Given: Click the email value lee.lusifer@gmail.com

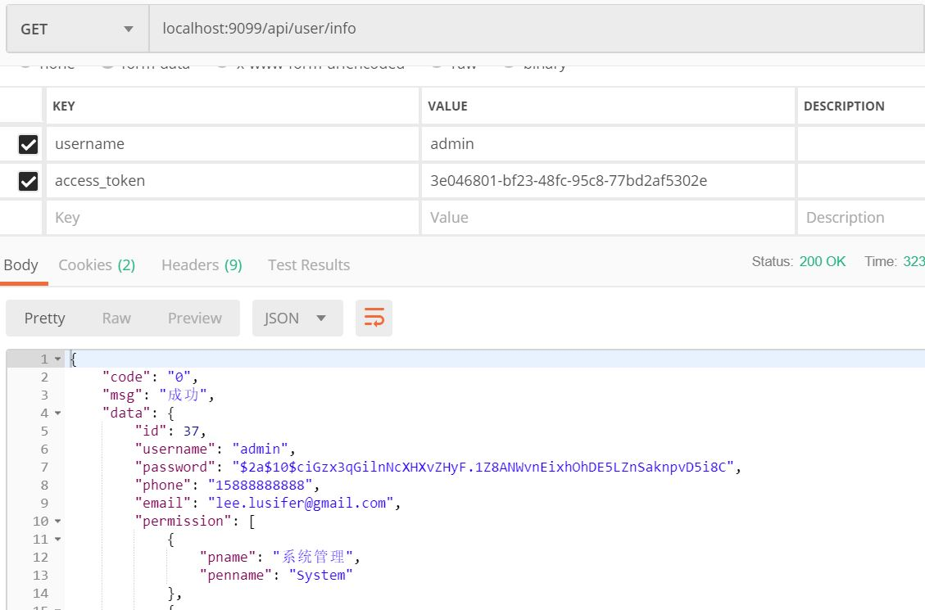Looking at the screenshot, I should point(300,504).
